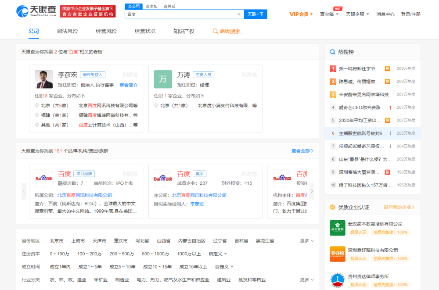This screenshot has height=290, width=439.
Task: Open the 自定义 registered capital dropdown
Action: pyautogui.click(x=218, y=254)
